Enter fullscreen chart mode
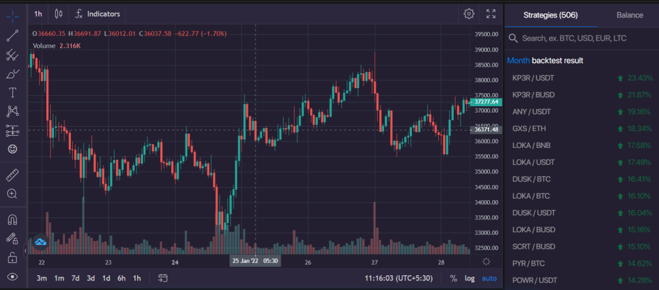The width and height of the screenshot is (659, 290). (491, 14)
